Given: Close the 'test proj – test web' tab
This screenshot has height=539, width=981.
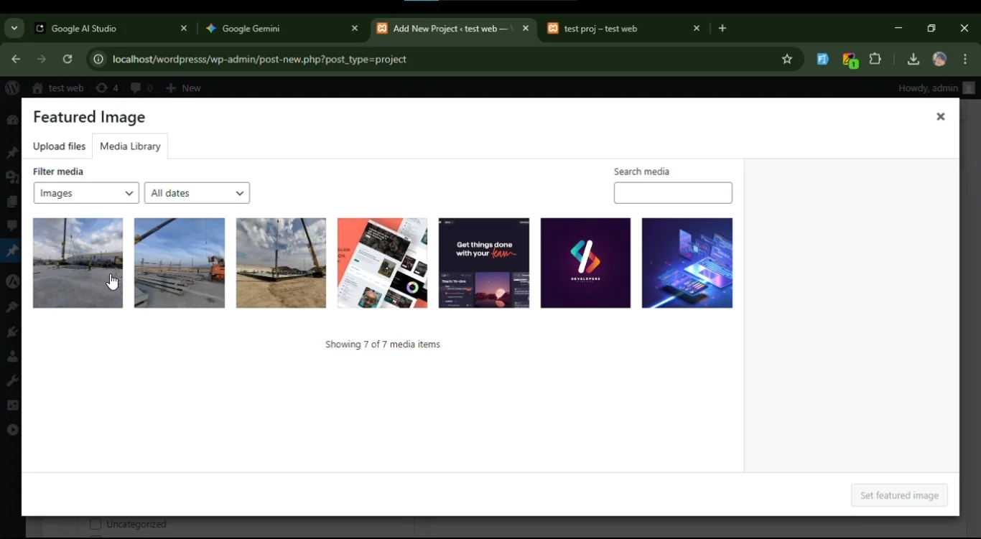Looking at the screenshot, I should pyautogui.click(x=697, y=29).
